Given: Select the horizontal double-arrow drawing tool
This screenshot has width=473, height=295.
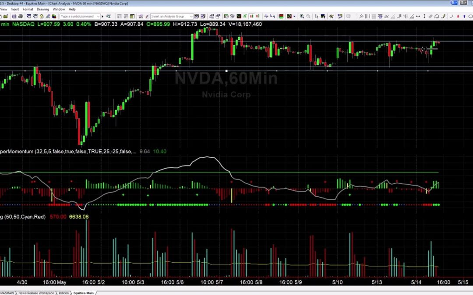Looking at the screenshot, I should [418, 17].
